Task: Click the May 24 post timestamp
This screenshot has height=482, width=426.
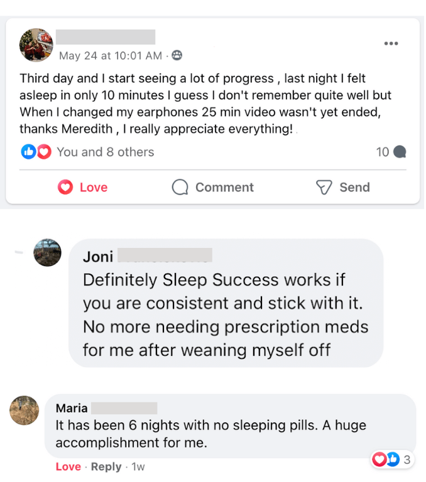Action: pos(110,56)
